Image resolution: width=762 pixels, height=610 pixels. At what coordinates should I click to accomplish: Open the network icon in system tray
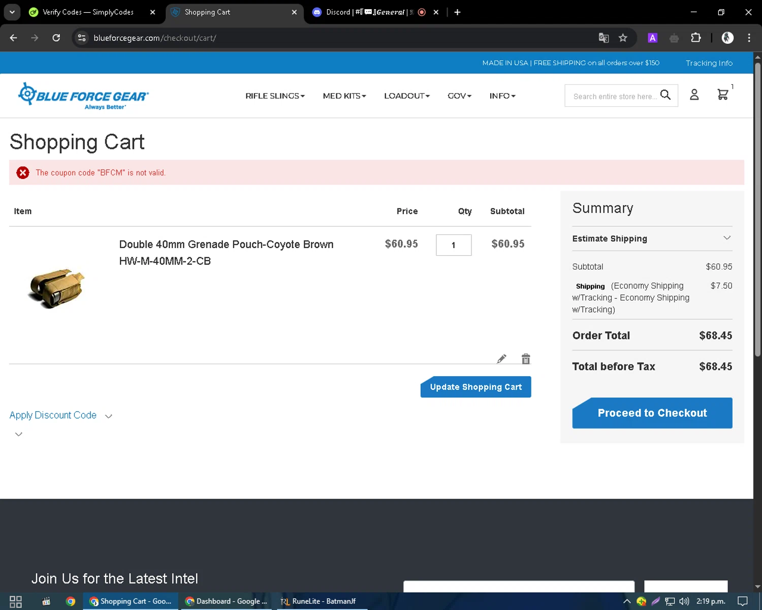[x=670, y=601]
